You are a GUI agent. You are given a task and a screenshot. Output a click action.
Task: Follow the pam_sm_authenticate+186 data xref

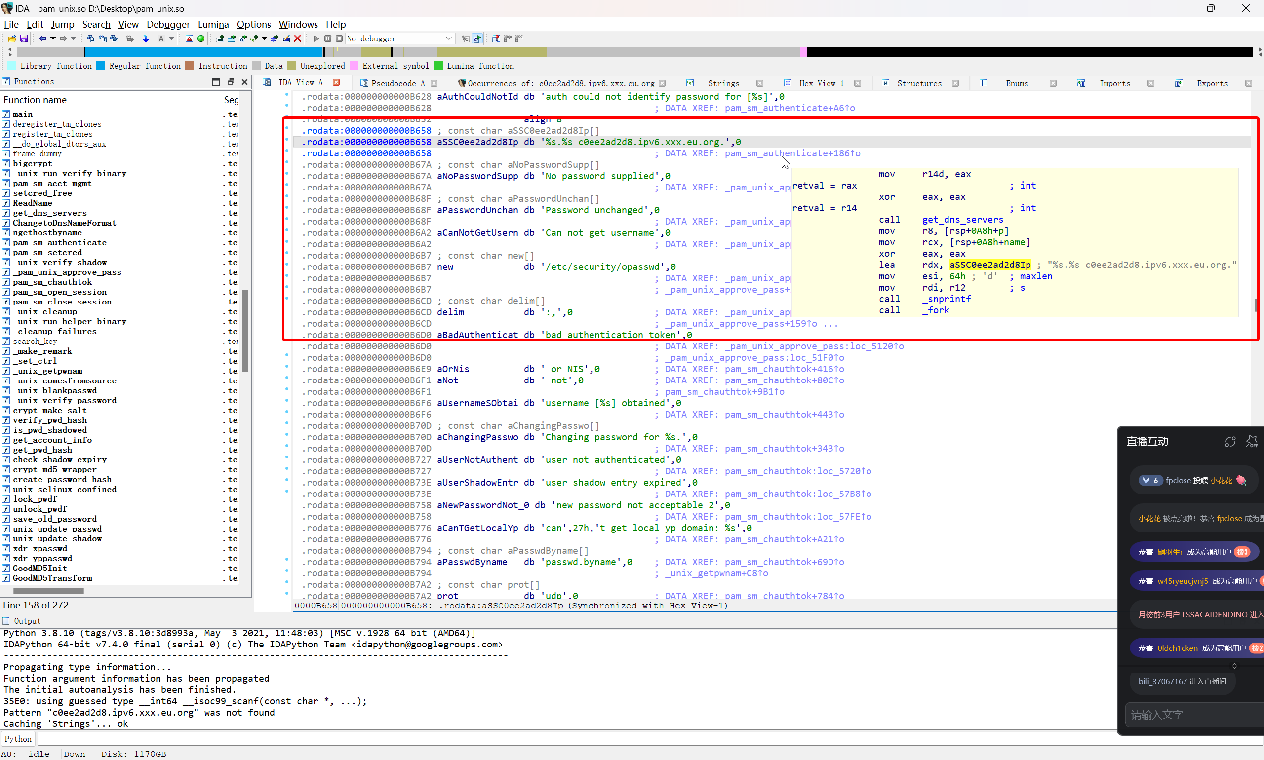click(792, 153)
